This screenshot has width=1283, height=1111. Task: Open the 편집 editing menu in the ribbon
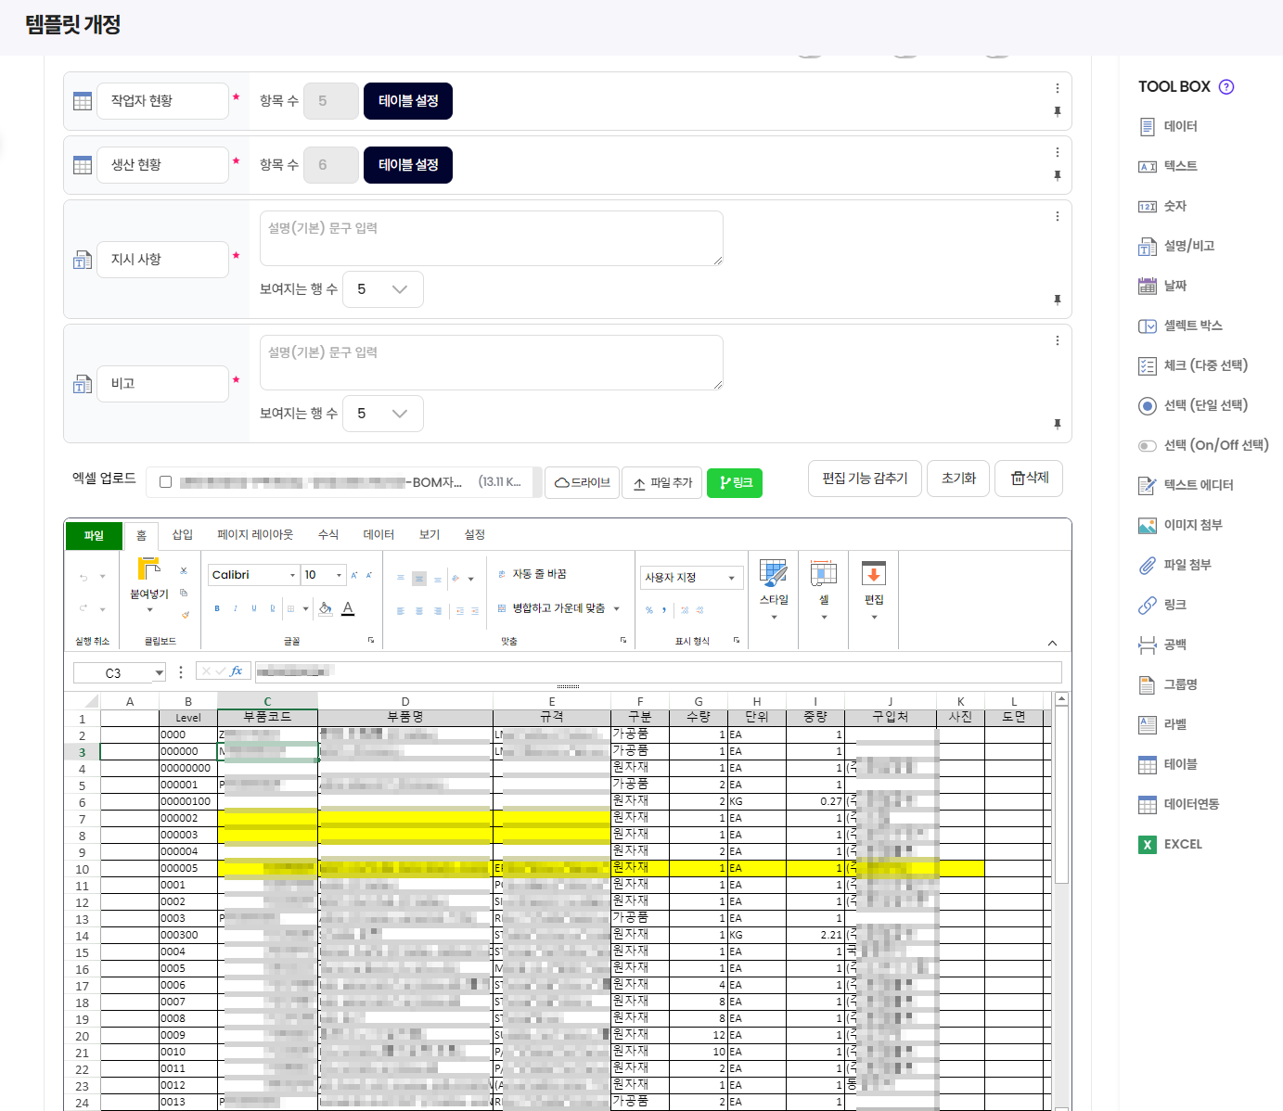pos(874,590)
